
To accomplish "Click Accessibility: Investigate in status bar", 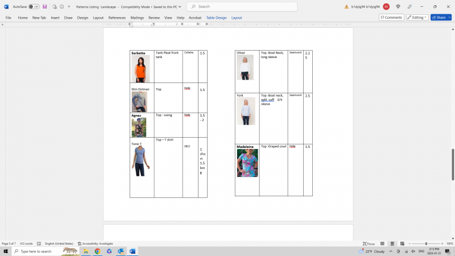I will pos(96,243).
